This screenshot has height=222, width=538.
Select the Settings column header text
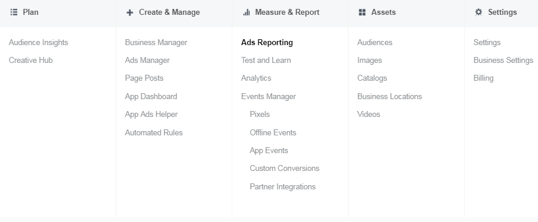coord(502,12)
